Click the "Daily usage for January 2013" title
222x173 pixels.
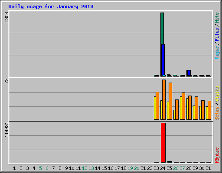point(51,6)
